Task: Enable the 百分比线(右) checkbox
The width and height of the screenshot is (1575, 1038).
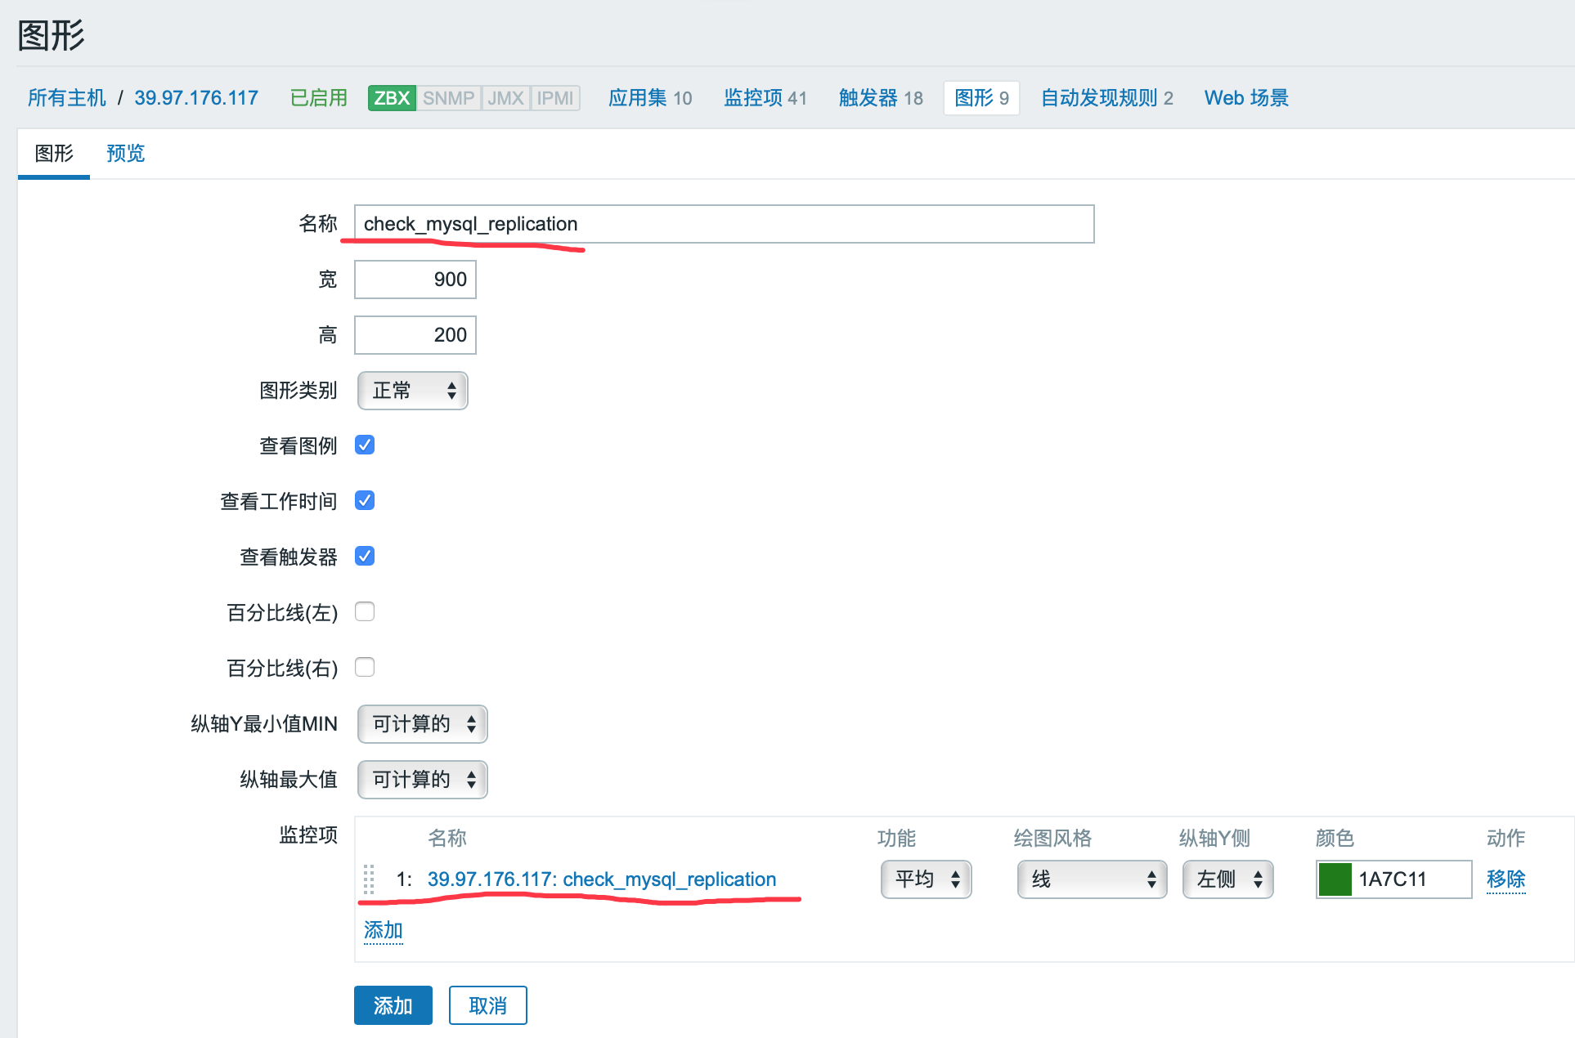Action: tap(365, 667)
